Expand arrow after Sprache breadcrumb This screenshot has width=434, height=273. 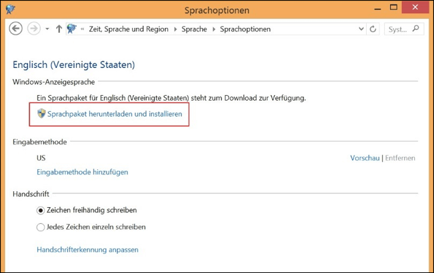[x=214, y=29]
